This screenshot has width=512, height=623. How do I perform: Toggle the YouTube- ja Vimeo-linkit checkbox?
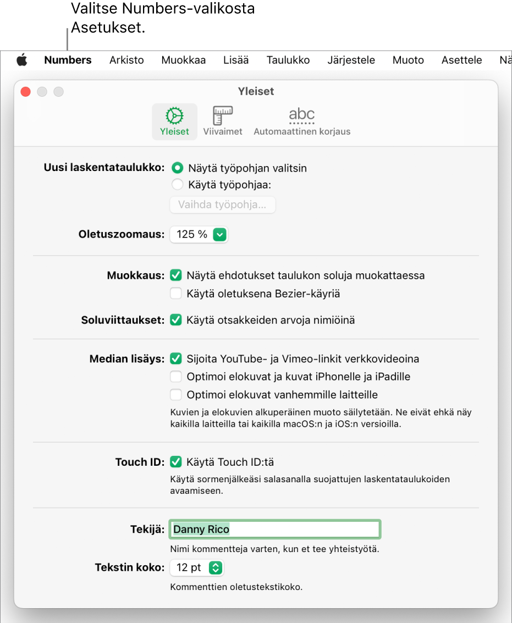tap(176, 359)
